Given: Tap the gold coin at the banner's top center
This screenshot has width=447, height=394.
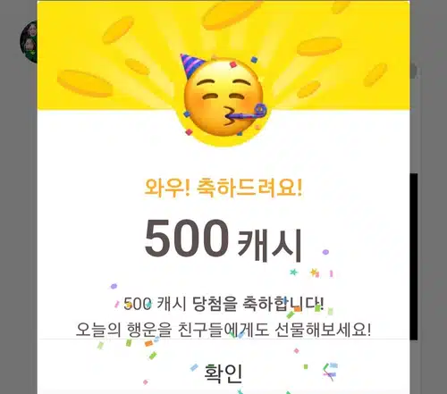Looking at the screenshot, I should (x=232, y=12).
